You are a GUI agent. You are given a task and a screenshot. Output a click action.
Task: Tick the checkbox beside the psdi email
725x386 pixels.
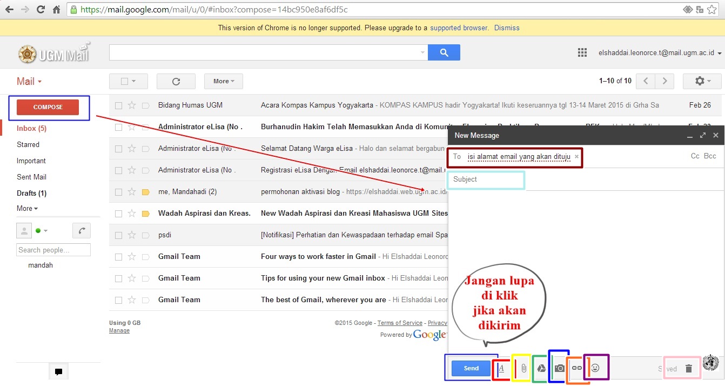coord(118,235)
